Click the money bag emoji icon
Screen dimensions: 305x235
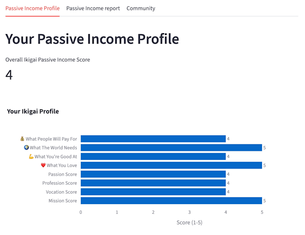[22, 139]
